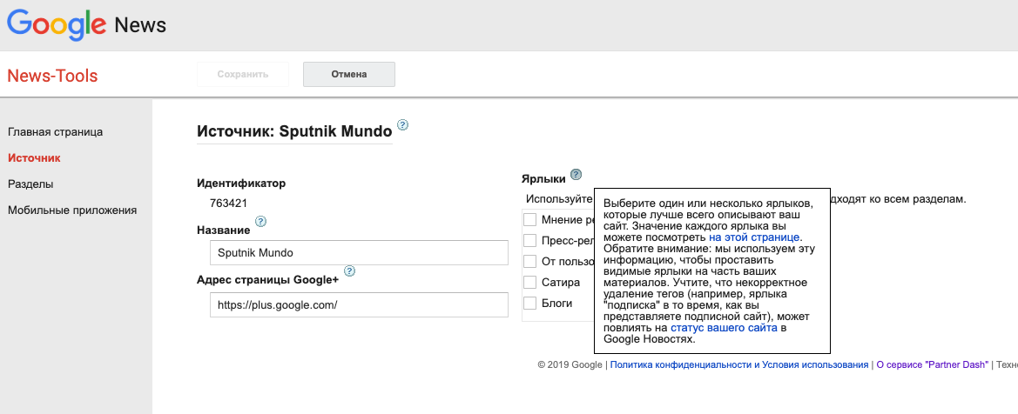Select the Источник sidebar item
1018x414 pixels.
[x=34, y=157]
